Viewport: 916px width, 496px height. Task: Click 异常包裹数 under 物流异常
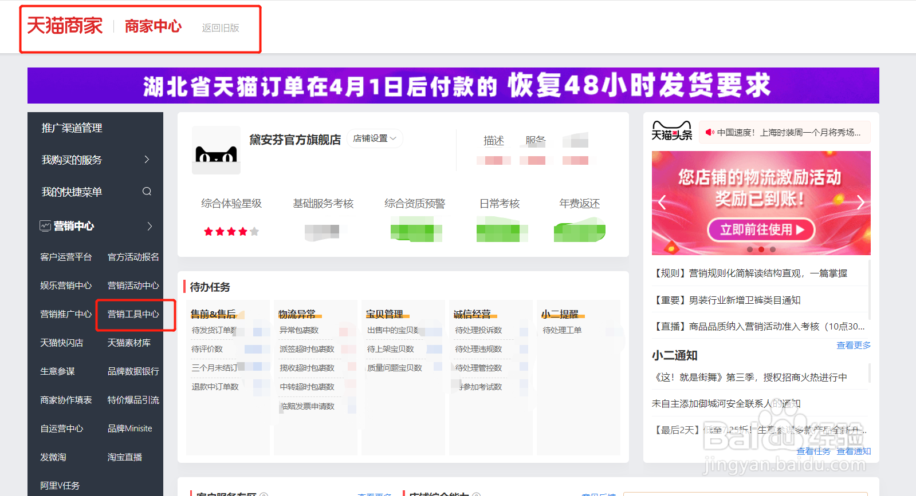299,330
